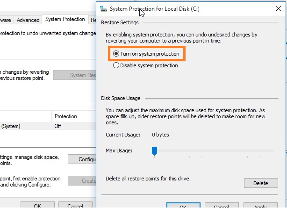The height and width of the screenshot is (208, 287).
Task: Open the partially hidden Remote tab
Action: (93, 20)
